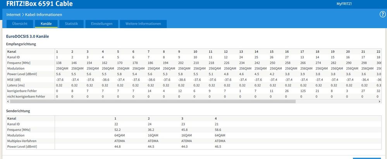Click the Senderichtung section label
Viewport: 387px width, 159px height.
18,111
